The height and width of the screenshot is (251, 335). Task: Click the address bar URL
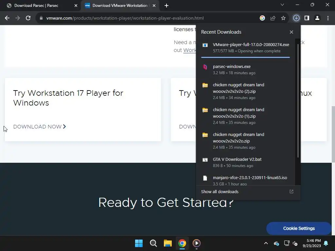pos(125,18)
